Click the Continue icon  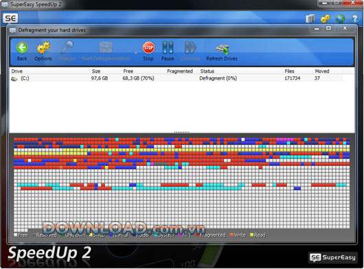coord(190,47)
